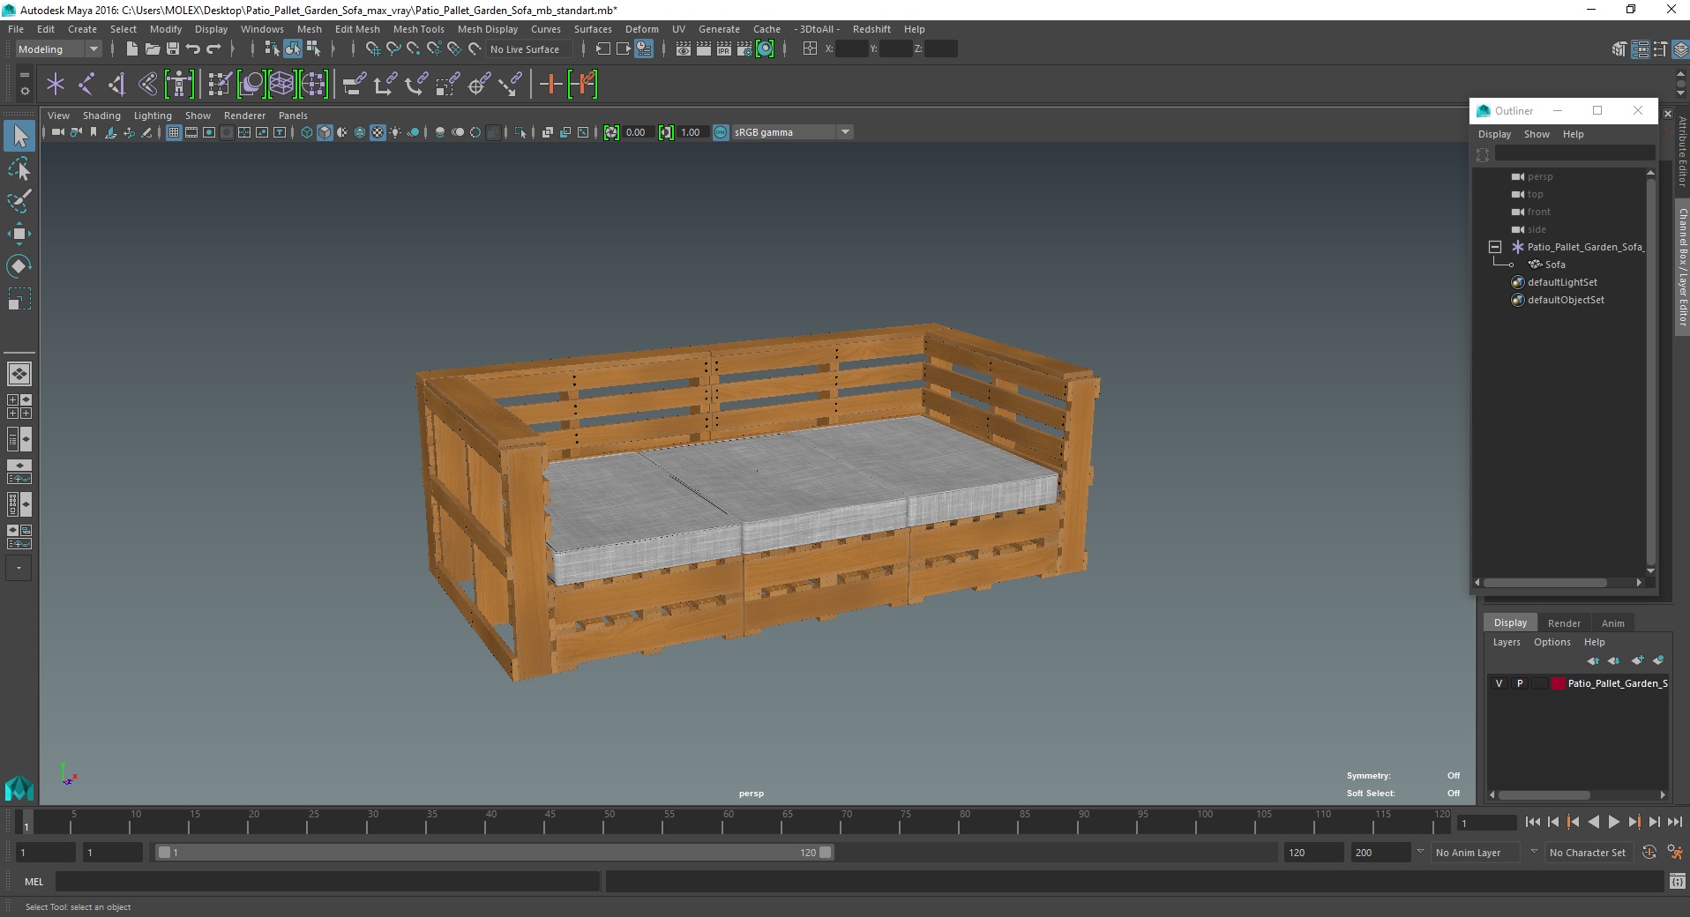Screen dimensions: 1690x917
Task: Open the IPR render icon
Action: (x=724, y=49)
